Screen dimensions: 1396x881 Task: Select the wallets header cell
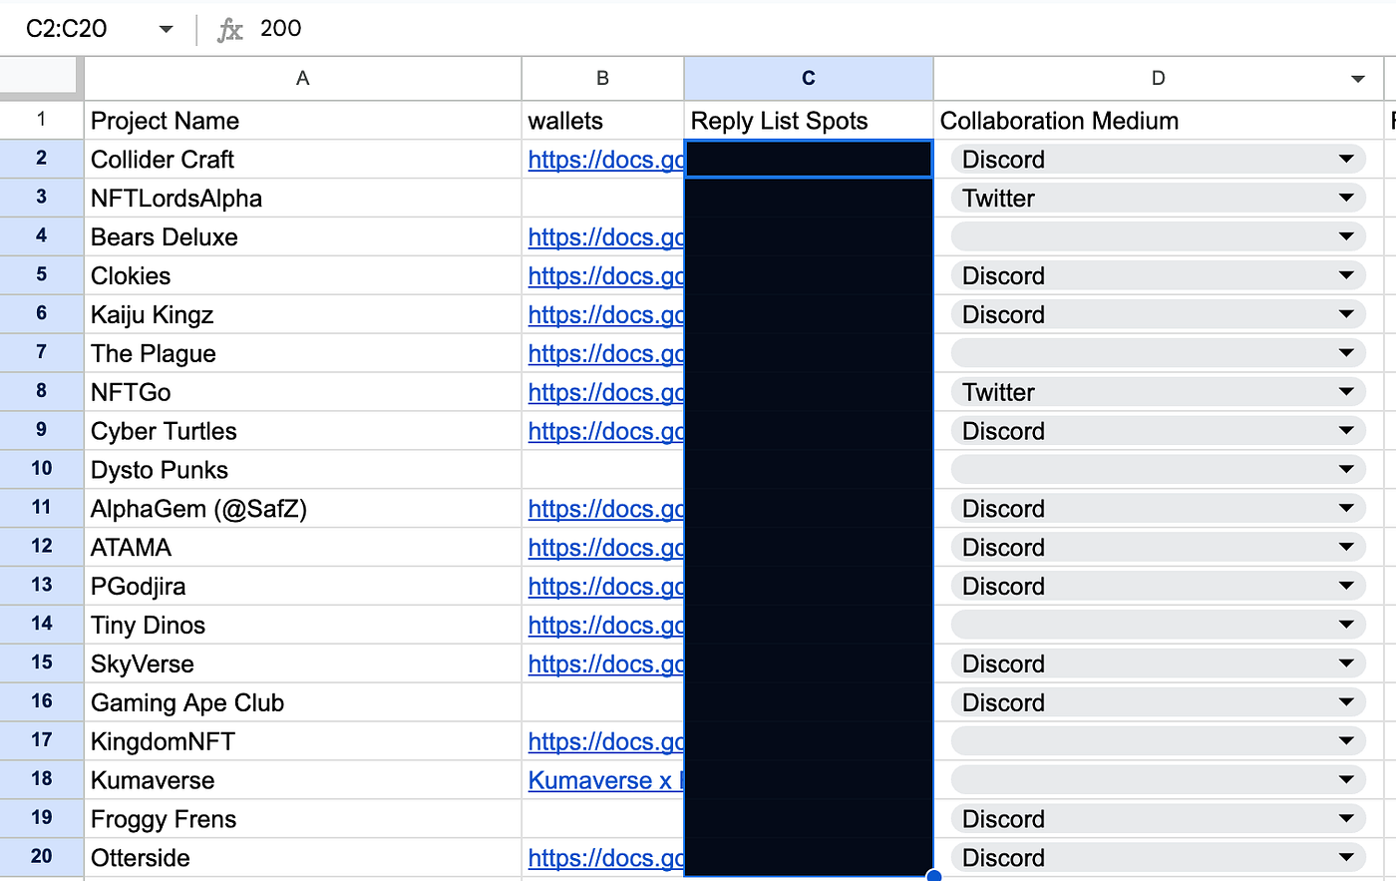pyautogui.click(x=602, y=121)
